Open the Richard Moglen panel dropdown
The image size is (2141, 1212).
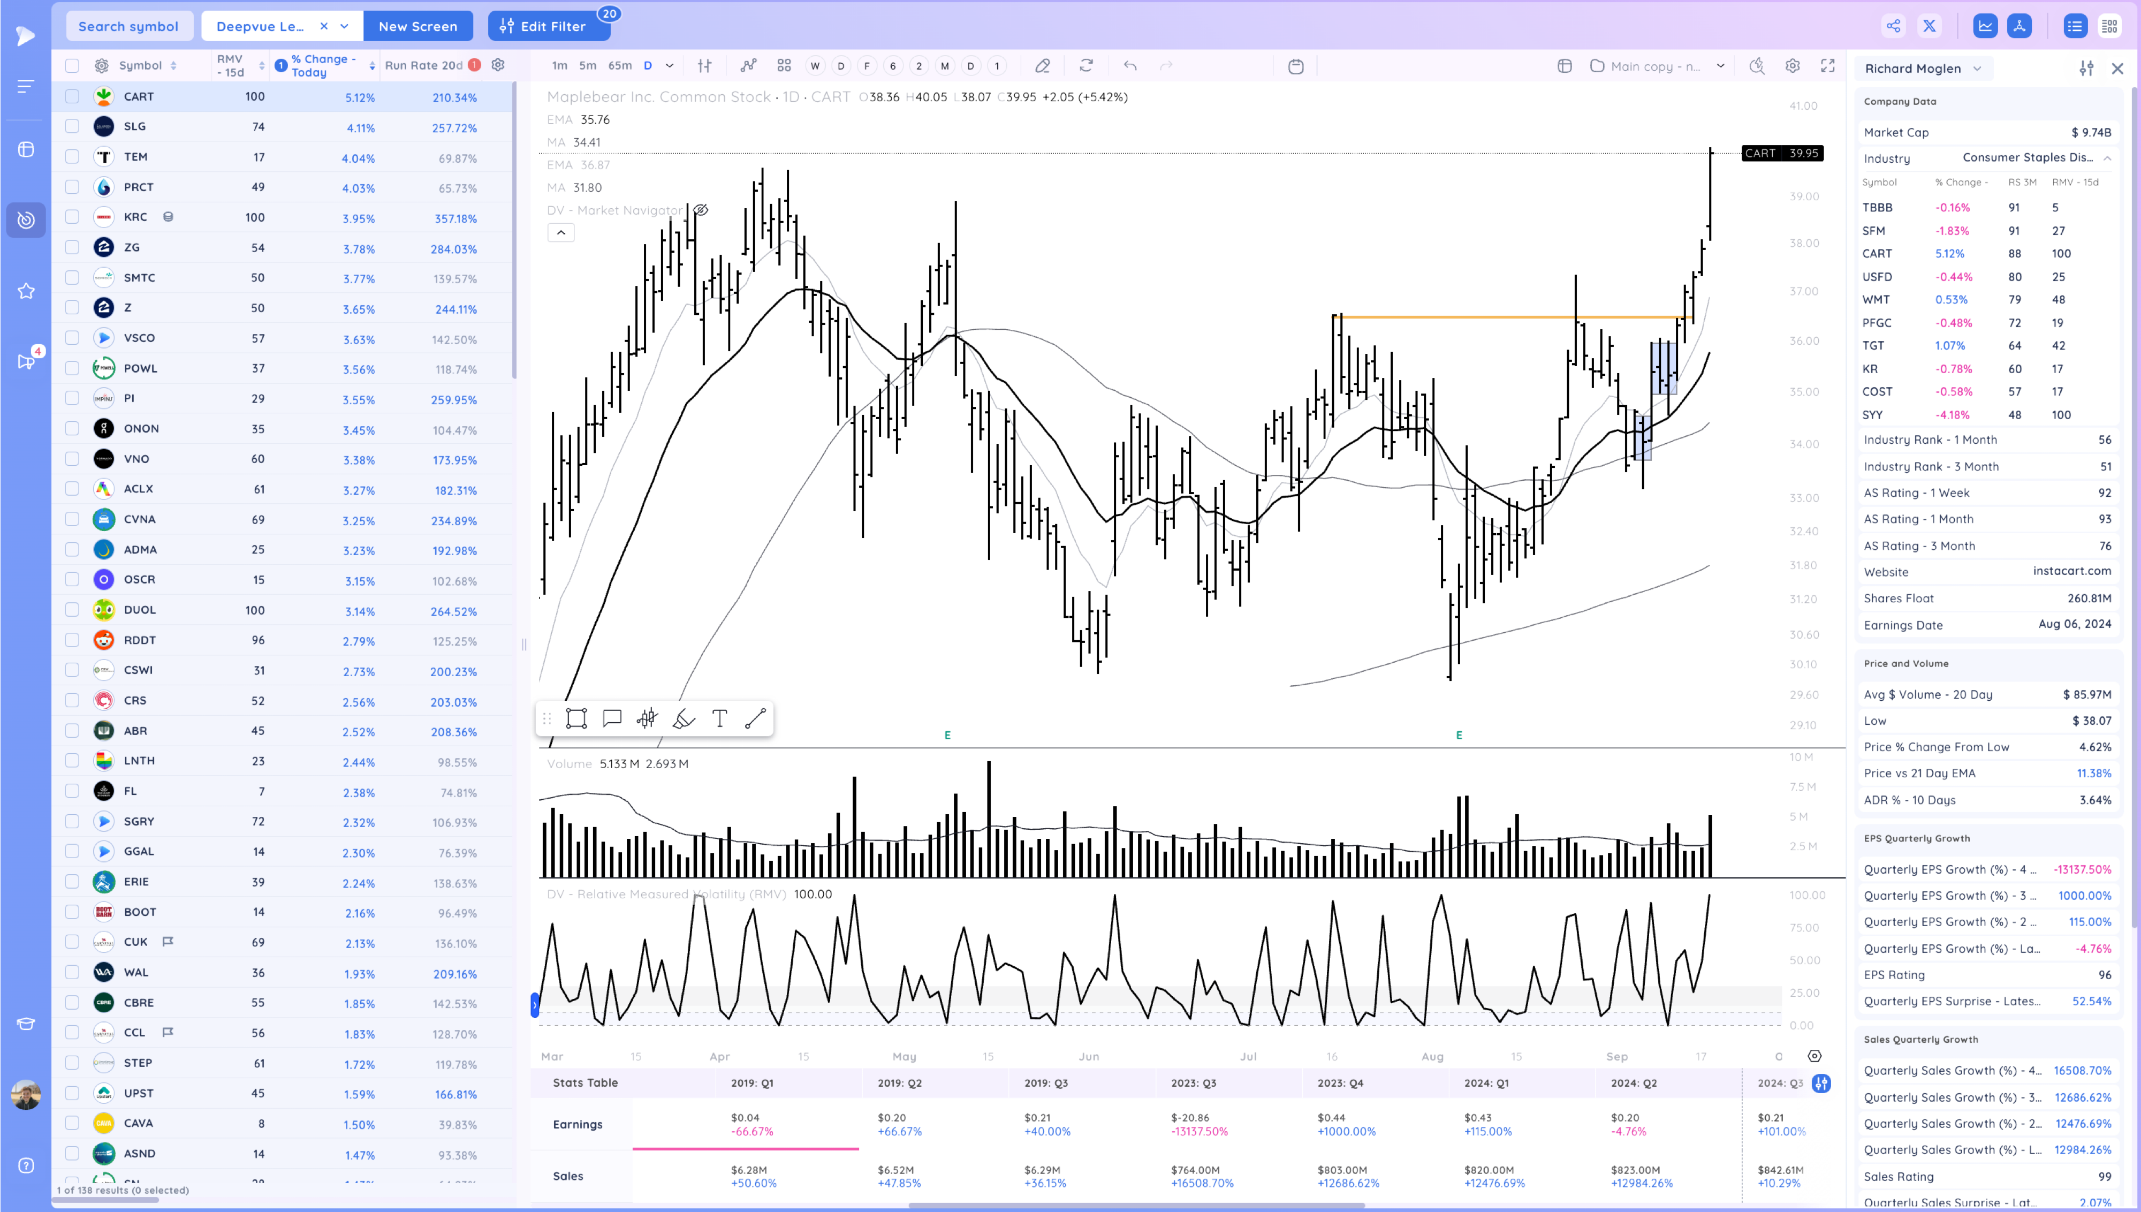(x=1977, y=69)
